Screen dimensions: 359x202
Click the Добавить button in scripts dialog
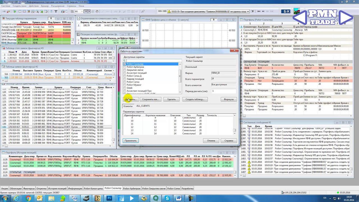click(x=131, y=99)
